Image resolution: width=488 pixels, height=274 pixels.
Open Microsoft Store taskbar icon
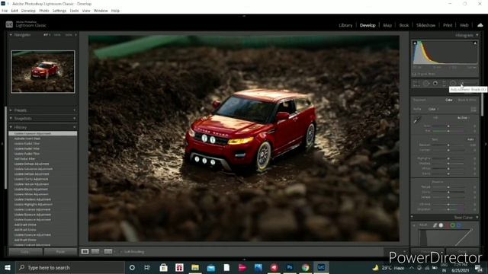[163, 267]
